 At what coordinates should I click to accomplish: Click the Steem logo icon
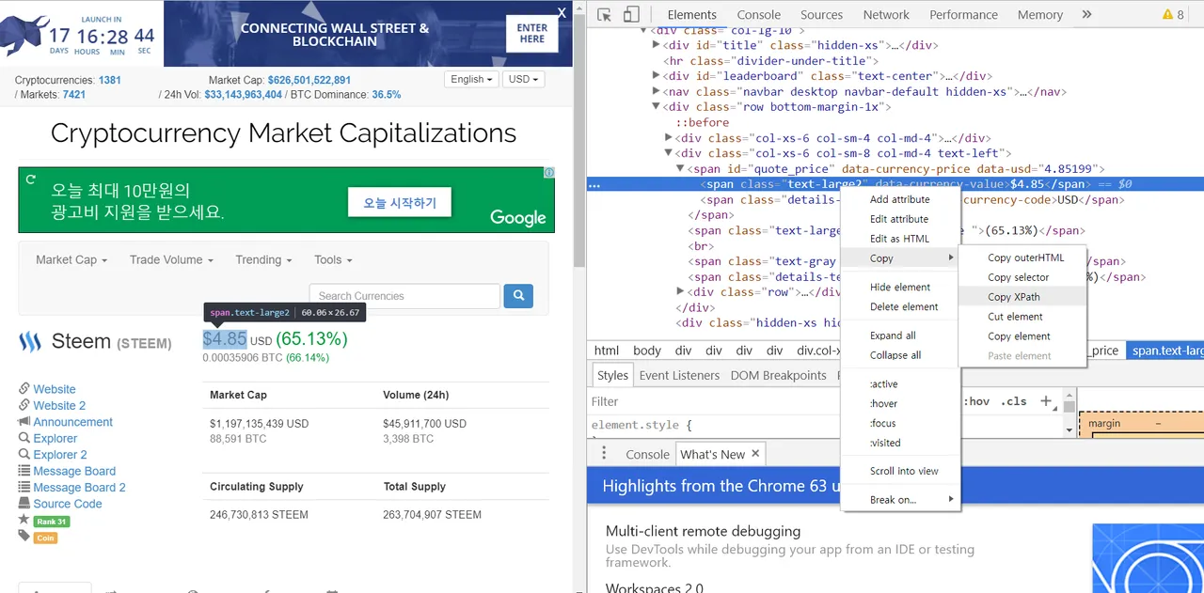pos(30,342)
